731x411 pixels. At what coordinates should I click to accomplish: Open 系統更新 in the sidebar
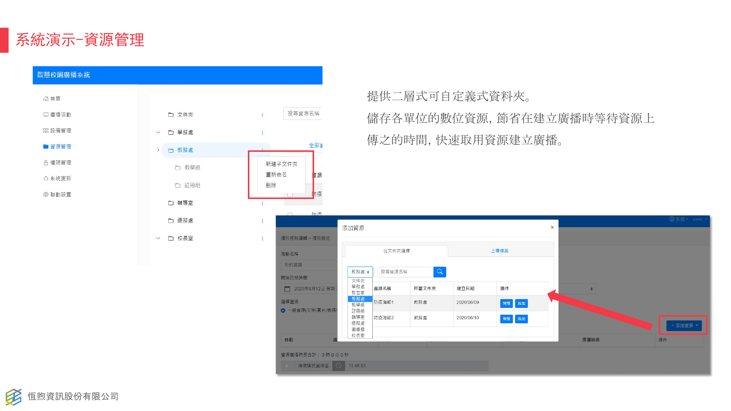(57, 178)
